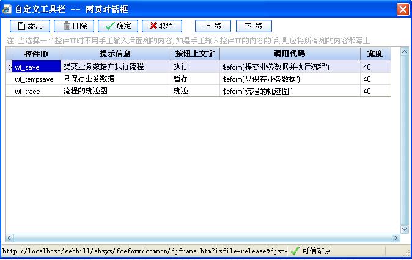Viewport: 412px width, 260px height.
Task: Click the width 40 cell in wf_tempsave row
Action: coord(375,79)
